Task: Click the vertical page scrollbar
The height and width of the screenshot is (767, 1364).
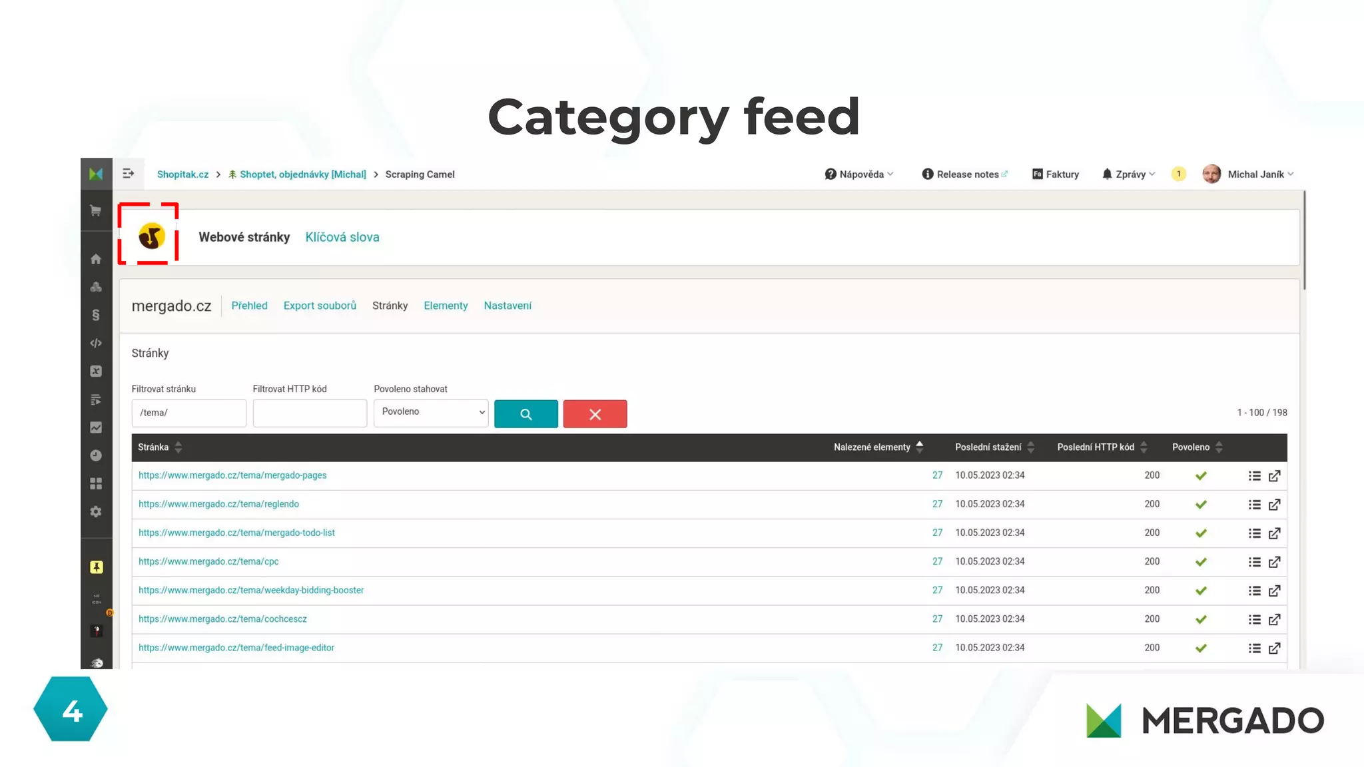Action: coord(1304,240)
